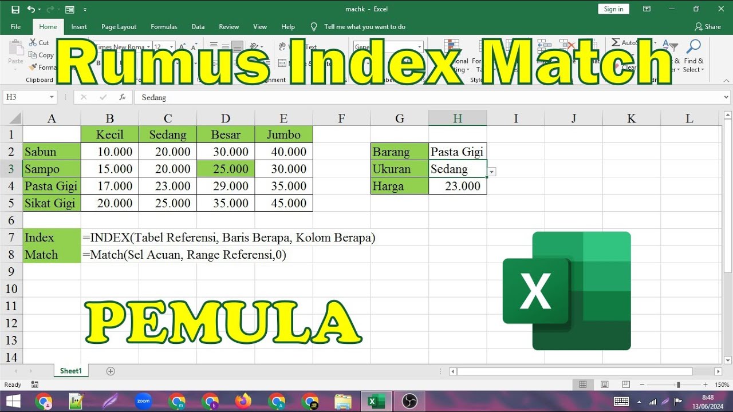Viewport: 733px width, 412px height.
Task: Zoom in using the plus button
Action: point(706,385)
